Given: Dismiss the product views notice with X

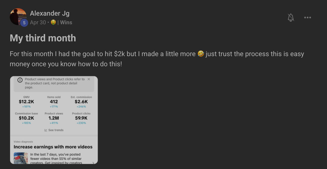Looking at the screenshot, I should 89,79.
